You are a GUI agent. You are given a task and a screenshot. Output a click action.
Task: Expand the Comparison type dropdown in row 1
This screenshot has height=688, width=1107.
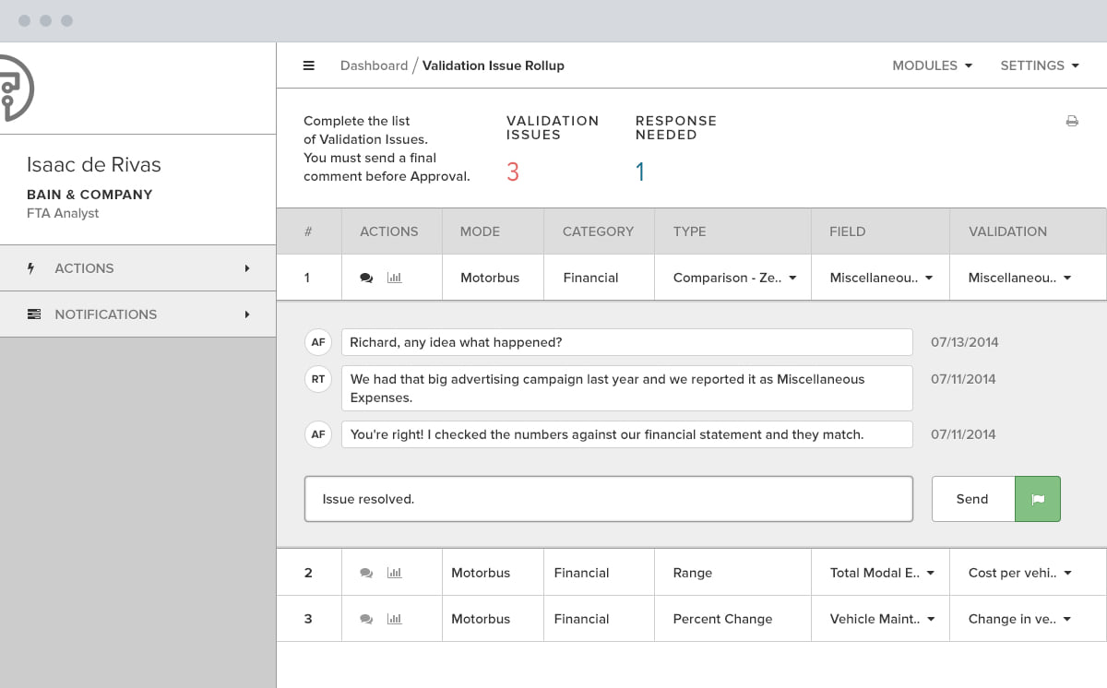735,278
